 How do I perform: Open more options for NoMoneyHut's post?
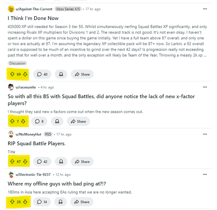coord(205,134)
